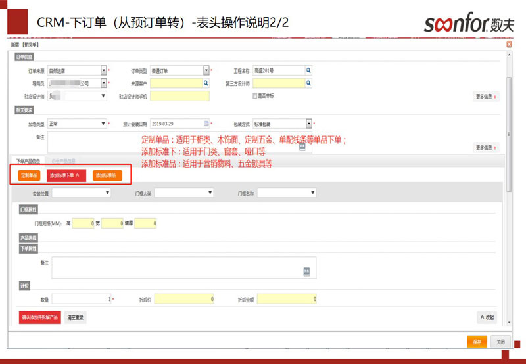This screenshot has height=364, width=526.
Task: Open the calendar picker for 预计安装日期
Action: coord(206,124)
